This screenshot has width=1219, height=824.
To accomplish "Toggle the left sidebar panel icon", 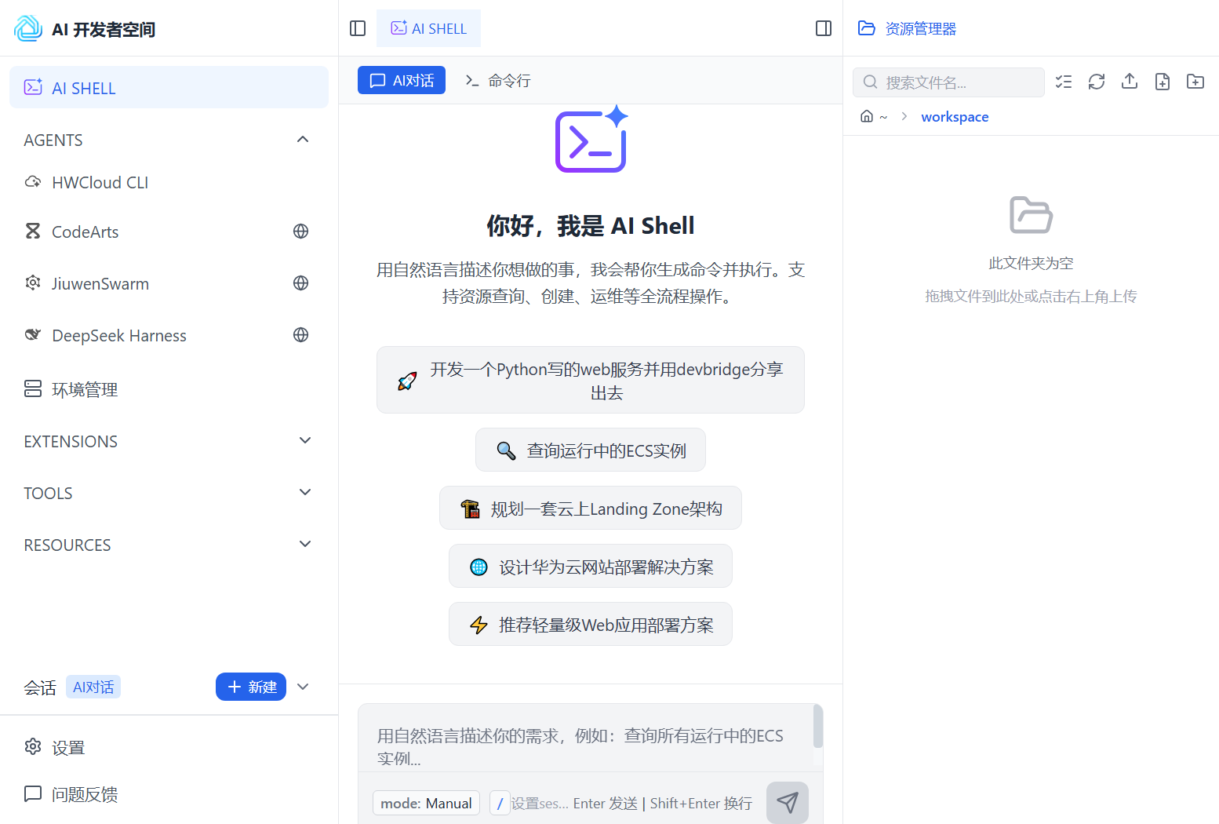I will pos(358,28).
